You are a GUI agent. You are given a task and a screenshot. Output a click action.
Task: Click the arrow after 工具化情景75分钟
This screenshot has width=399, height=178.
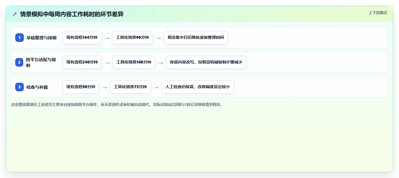(x=156, y=87)
